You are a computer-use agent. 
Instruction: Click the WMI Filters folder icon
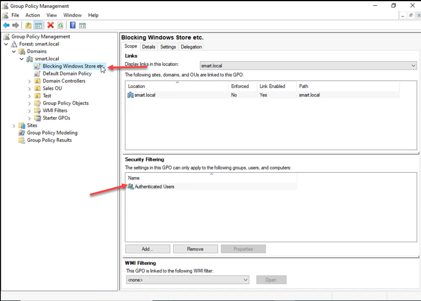[x=37, y=111]
